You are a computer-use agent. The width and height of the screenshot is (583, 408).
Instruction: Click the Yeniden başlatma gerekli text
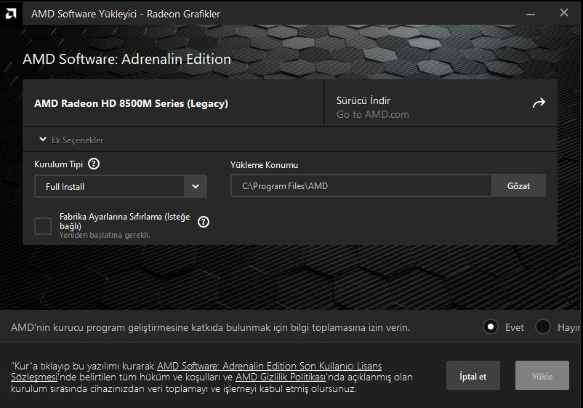[x=105, y=235]
